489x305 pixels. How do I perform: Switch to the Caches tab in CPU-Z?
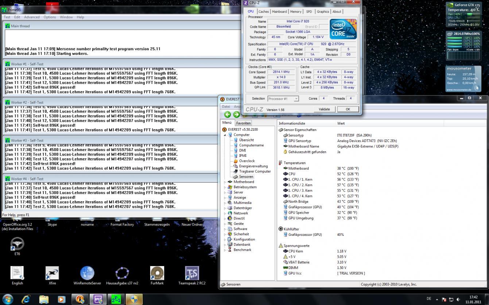coord(264,12)
